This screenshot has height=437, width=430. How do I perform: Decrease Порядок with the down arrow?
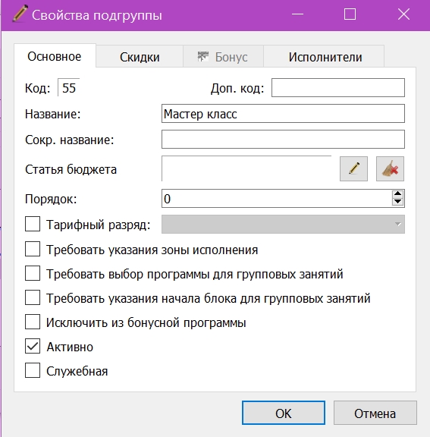point(397,202)
